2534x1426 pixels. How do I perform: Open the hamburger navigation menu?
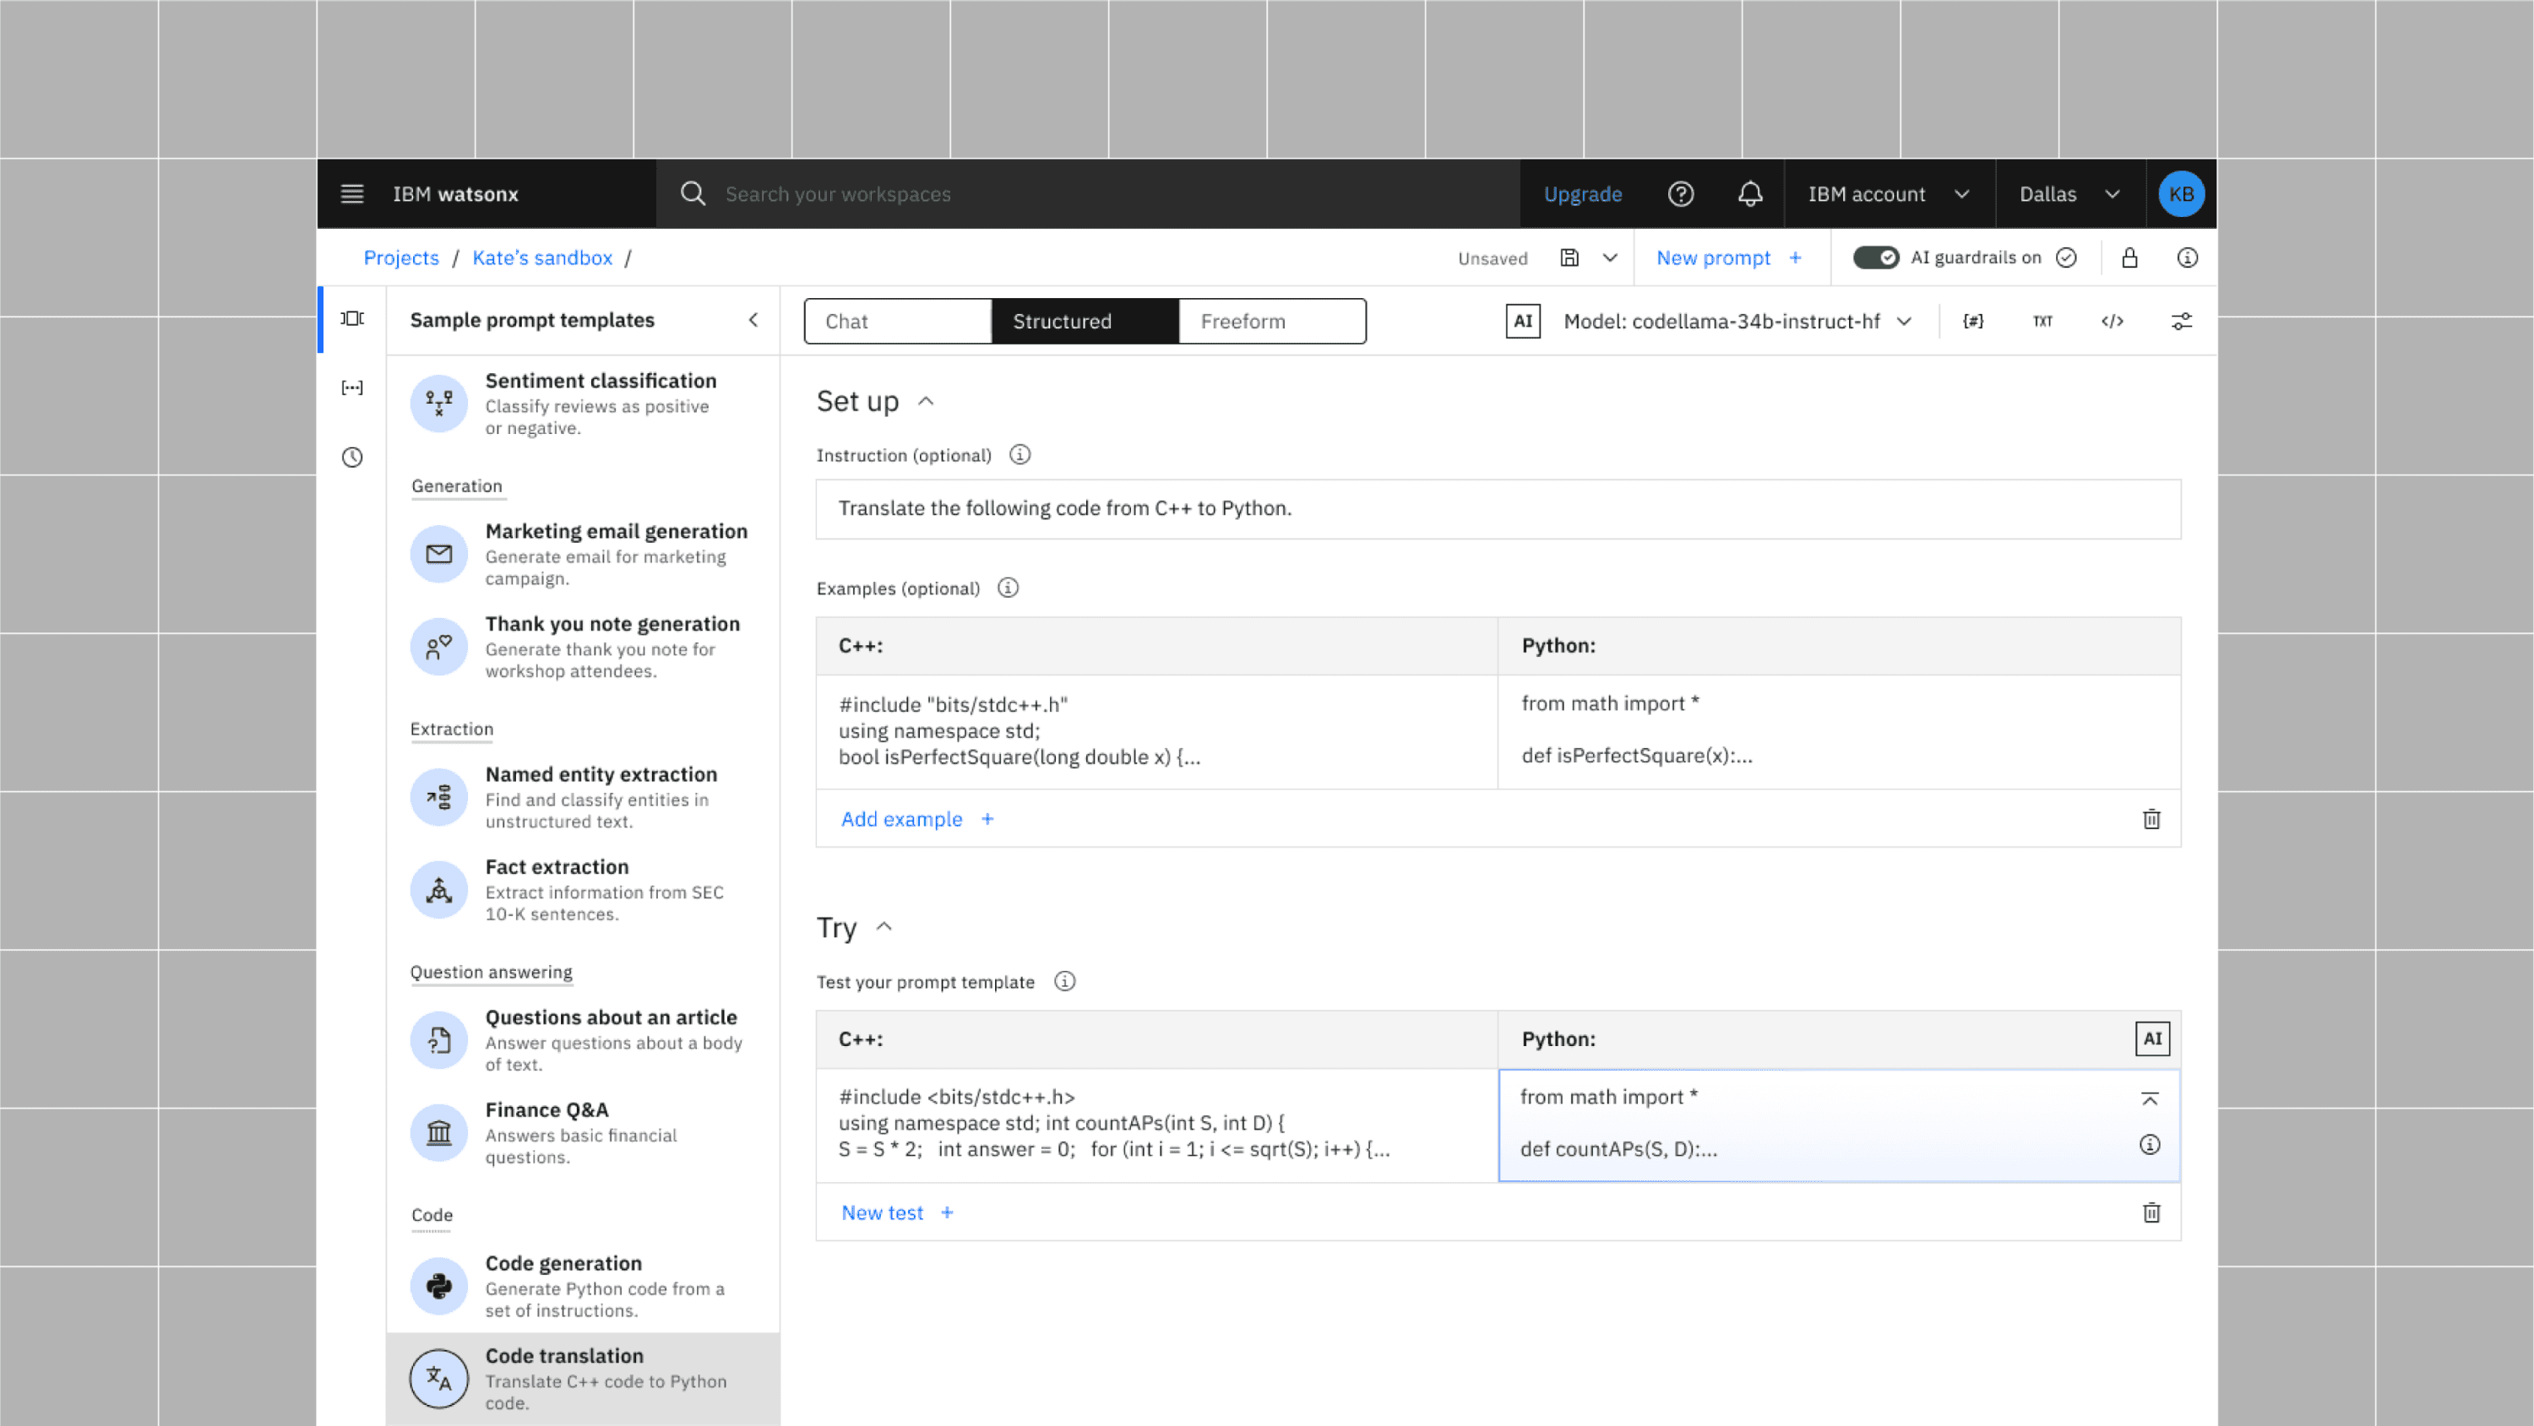tap(352, 193)
